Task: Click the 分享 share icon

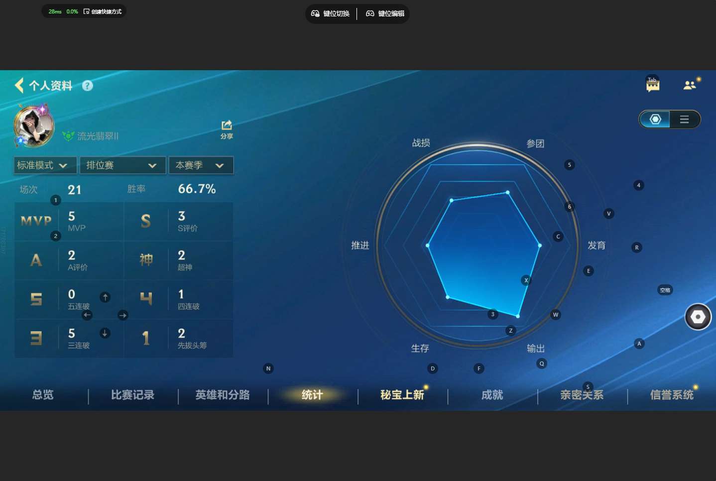Action: (227, 128)
